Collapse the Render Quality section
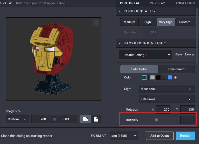The width and height of the screenshot is (199, 144). [x=120, y=11]
